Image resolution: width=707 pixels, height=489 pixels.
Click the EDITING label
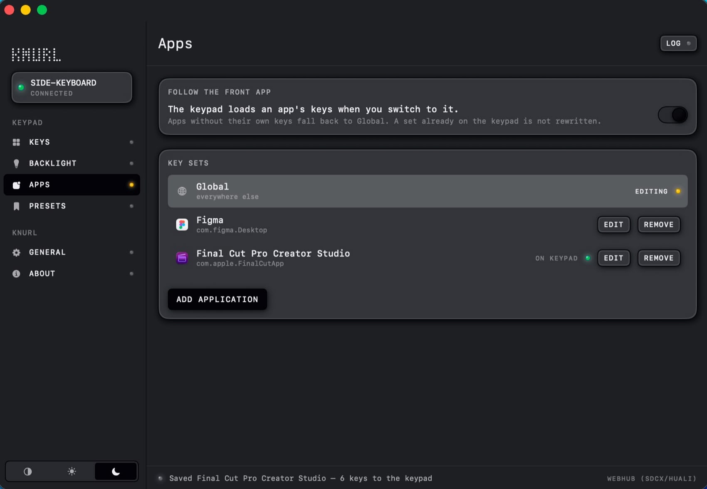(x=651, y=191)
